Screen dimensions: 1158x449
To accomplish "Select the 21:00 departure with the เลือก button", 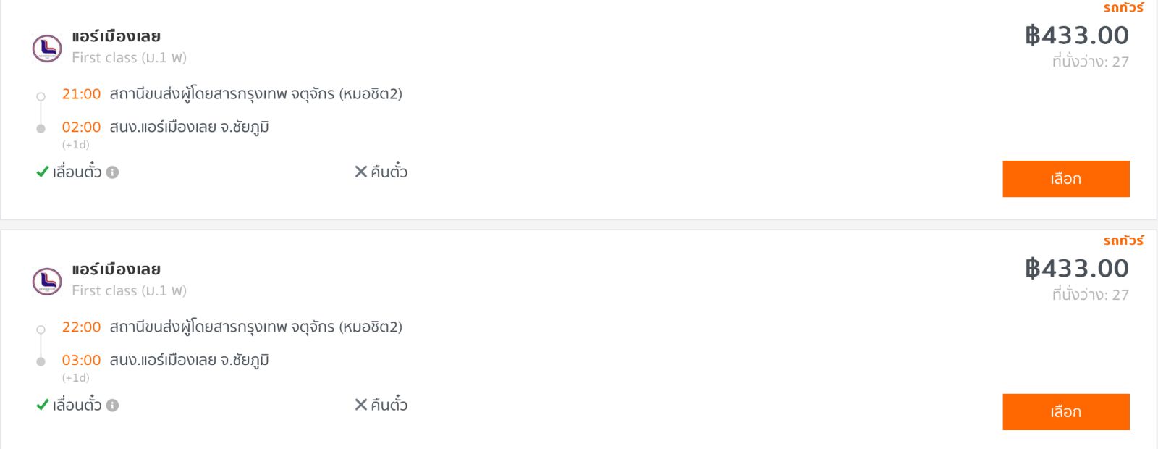I will click(1066, 179).
